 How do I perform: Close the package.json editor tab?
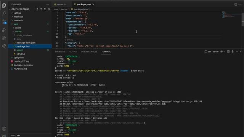(93, 5)
